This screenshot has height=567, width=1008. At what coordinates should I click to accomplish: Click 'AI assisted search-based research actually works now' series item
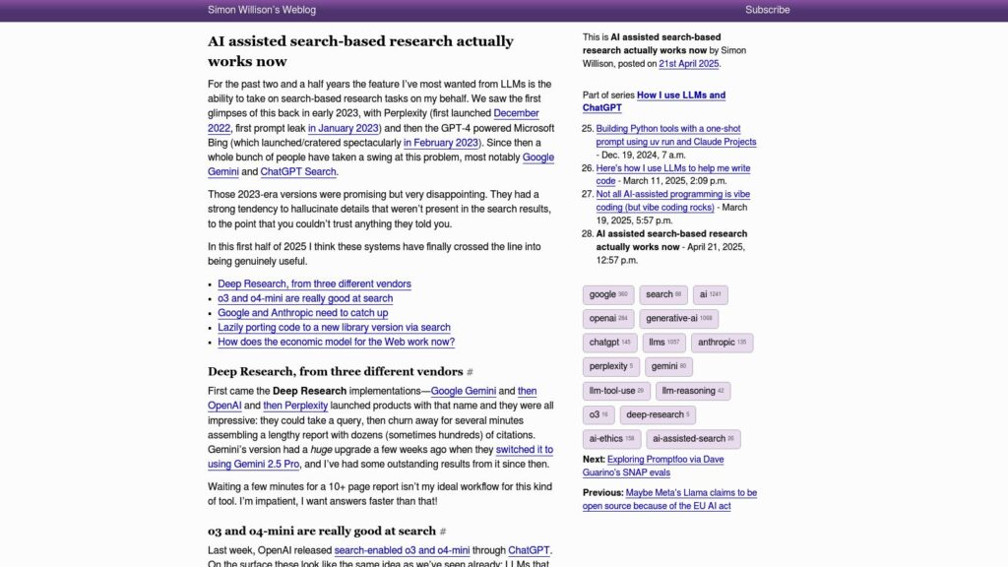671,240
